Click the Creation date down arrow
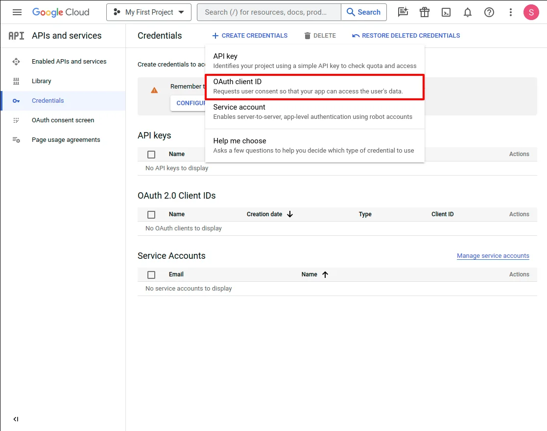 [x=290, y=214]
